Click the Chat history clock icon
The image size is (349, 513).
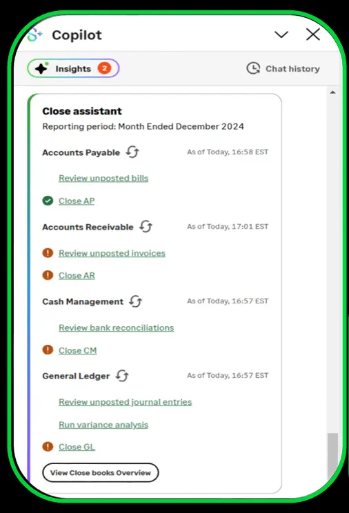click(x=253, y=68)
